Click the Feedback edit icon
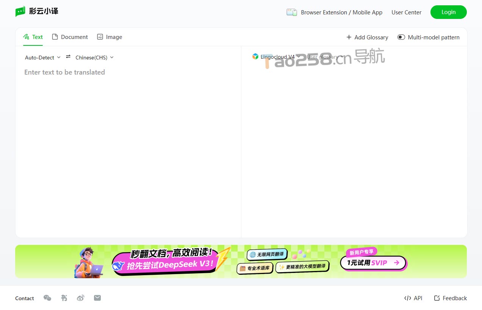The height and width of the screenshot is (310, 482). pyautogui.click(x=437, y=298)
